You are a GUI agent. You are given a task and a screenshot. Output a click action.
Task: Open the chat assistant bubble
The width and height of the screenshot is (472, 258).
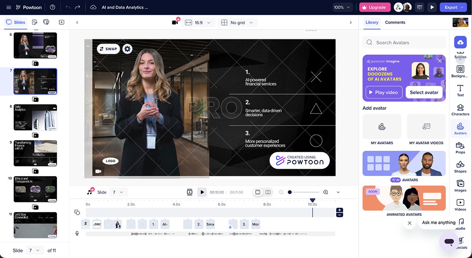click(449, 242)
